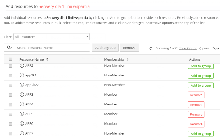Sort by Resource Name column arrows
Viewport: 220px width, 138px height.
[48, 59]
